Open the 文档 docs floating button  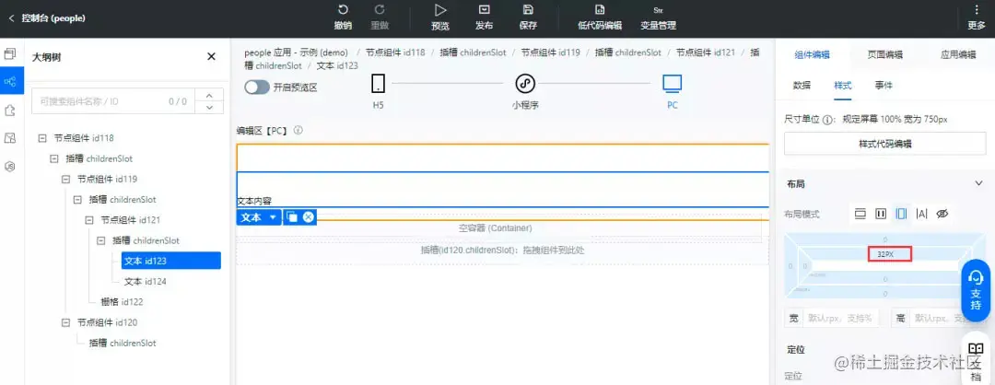tap(976, 358)
